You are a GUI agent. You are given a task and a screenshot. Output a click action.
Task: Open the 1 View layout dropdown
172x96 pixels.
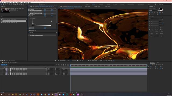pyautogui.click(x=101, y=61)
